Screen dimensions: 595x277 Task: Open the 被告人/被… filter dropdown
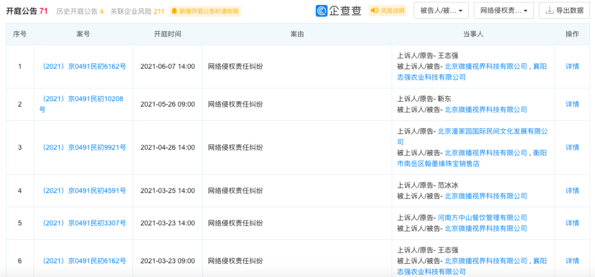[x=441, y=10]
